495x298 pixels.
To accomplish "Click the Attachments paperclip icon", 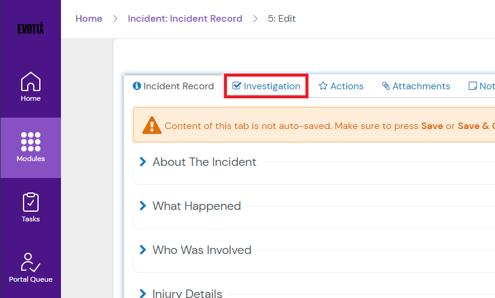I will click(386, 86).
